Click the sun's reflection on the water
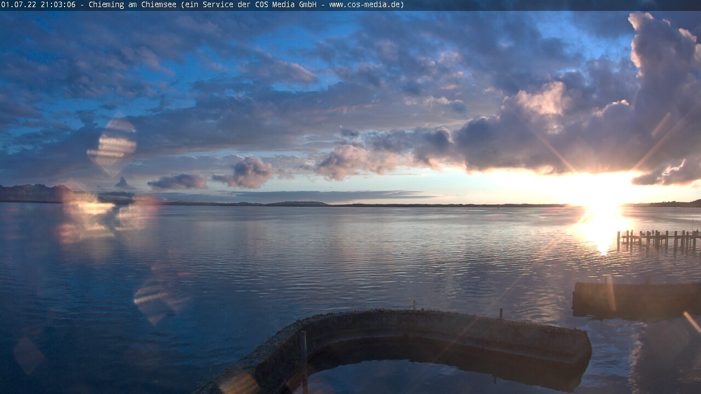This screenshot has width=701, height=394. point(601,227)
